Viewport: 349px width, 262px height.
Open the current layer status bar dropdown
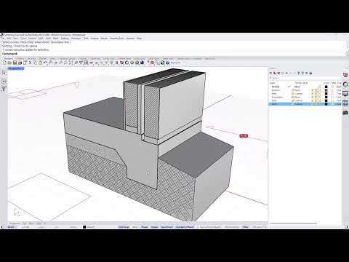click(90, 227)
